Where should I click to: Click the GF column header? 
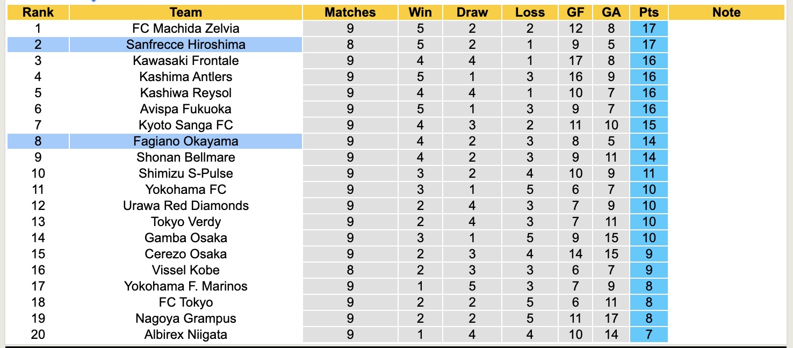coord(575,12)
